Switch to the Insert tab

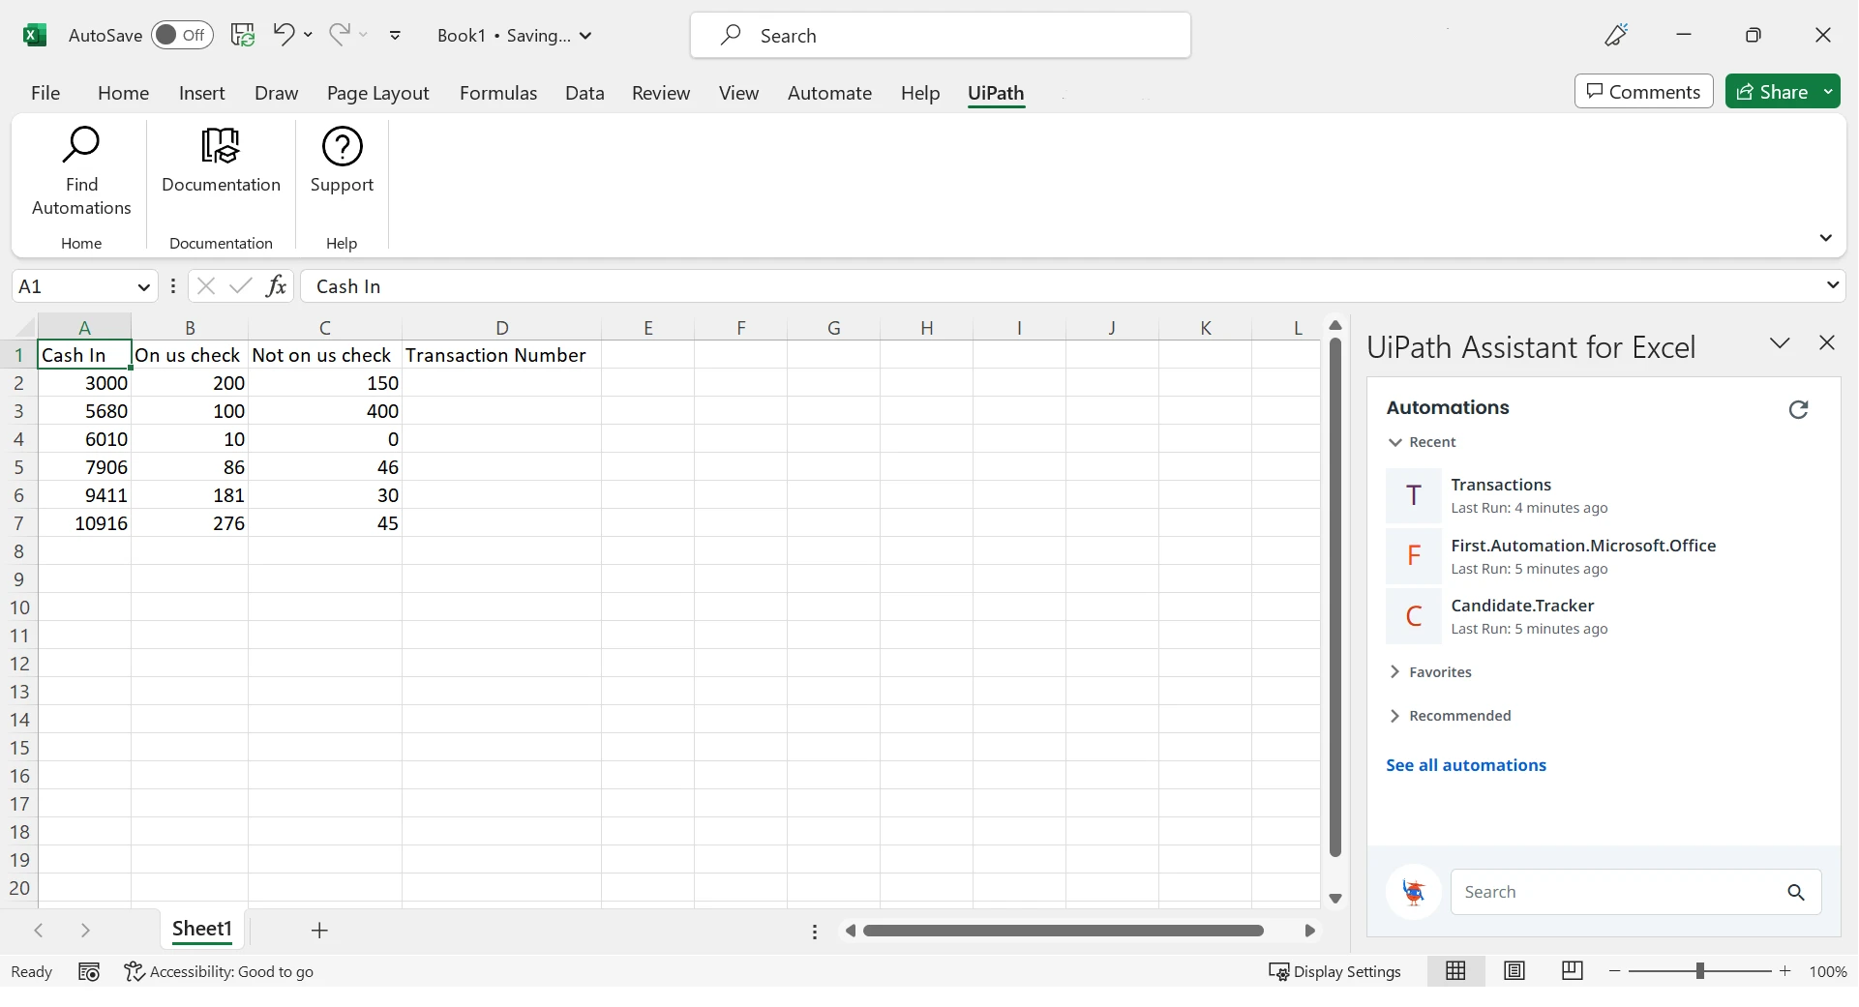tap(201, 93)
